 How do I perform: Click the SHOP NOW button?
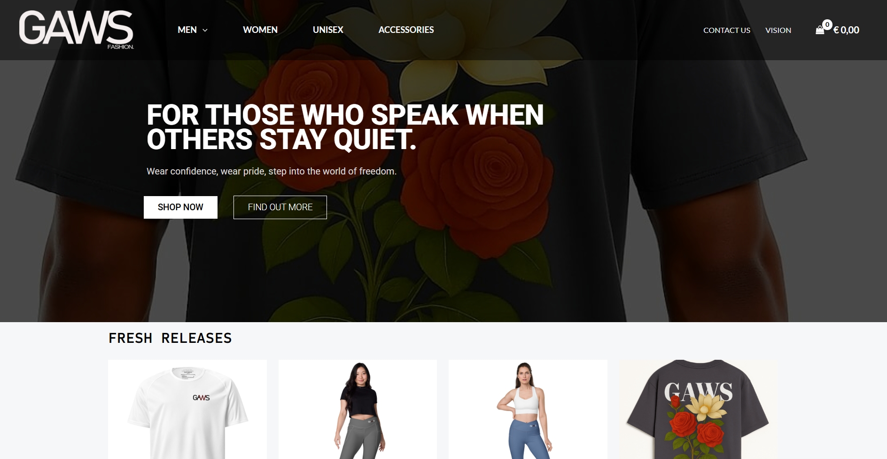point(180,207)
